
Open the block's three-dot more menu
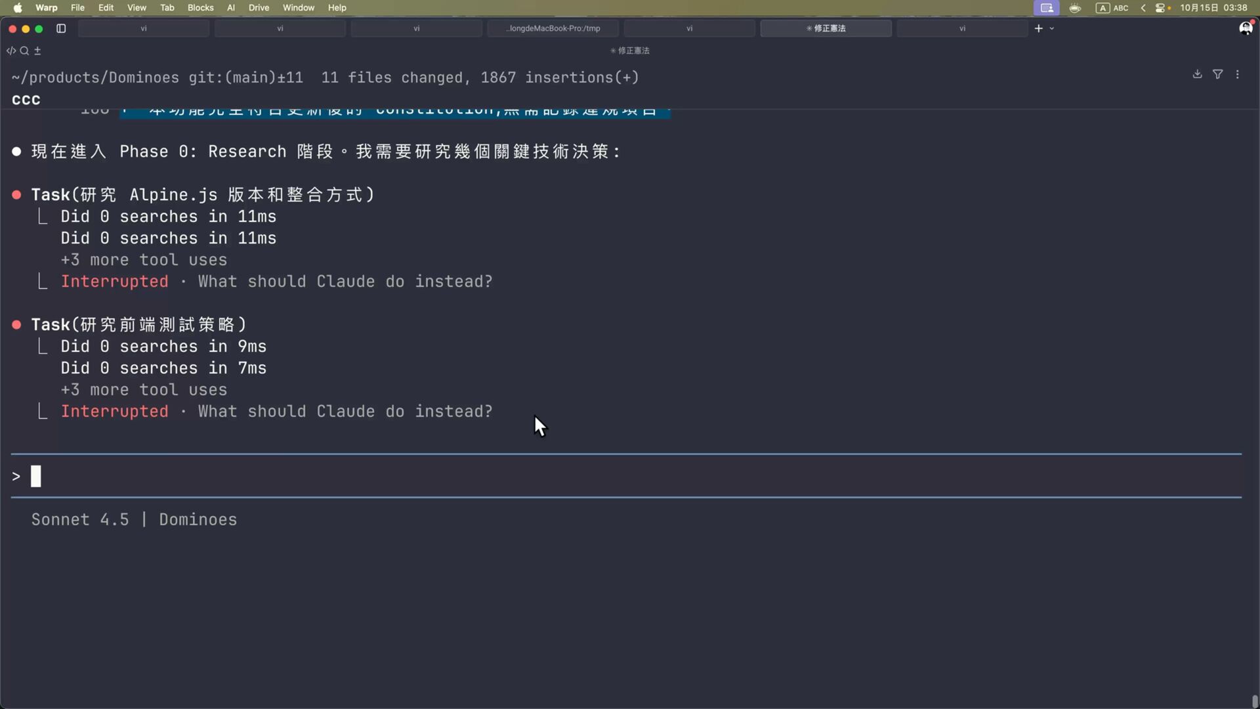(1238, 74)
